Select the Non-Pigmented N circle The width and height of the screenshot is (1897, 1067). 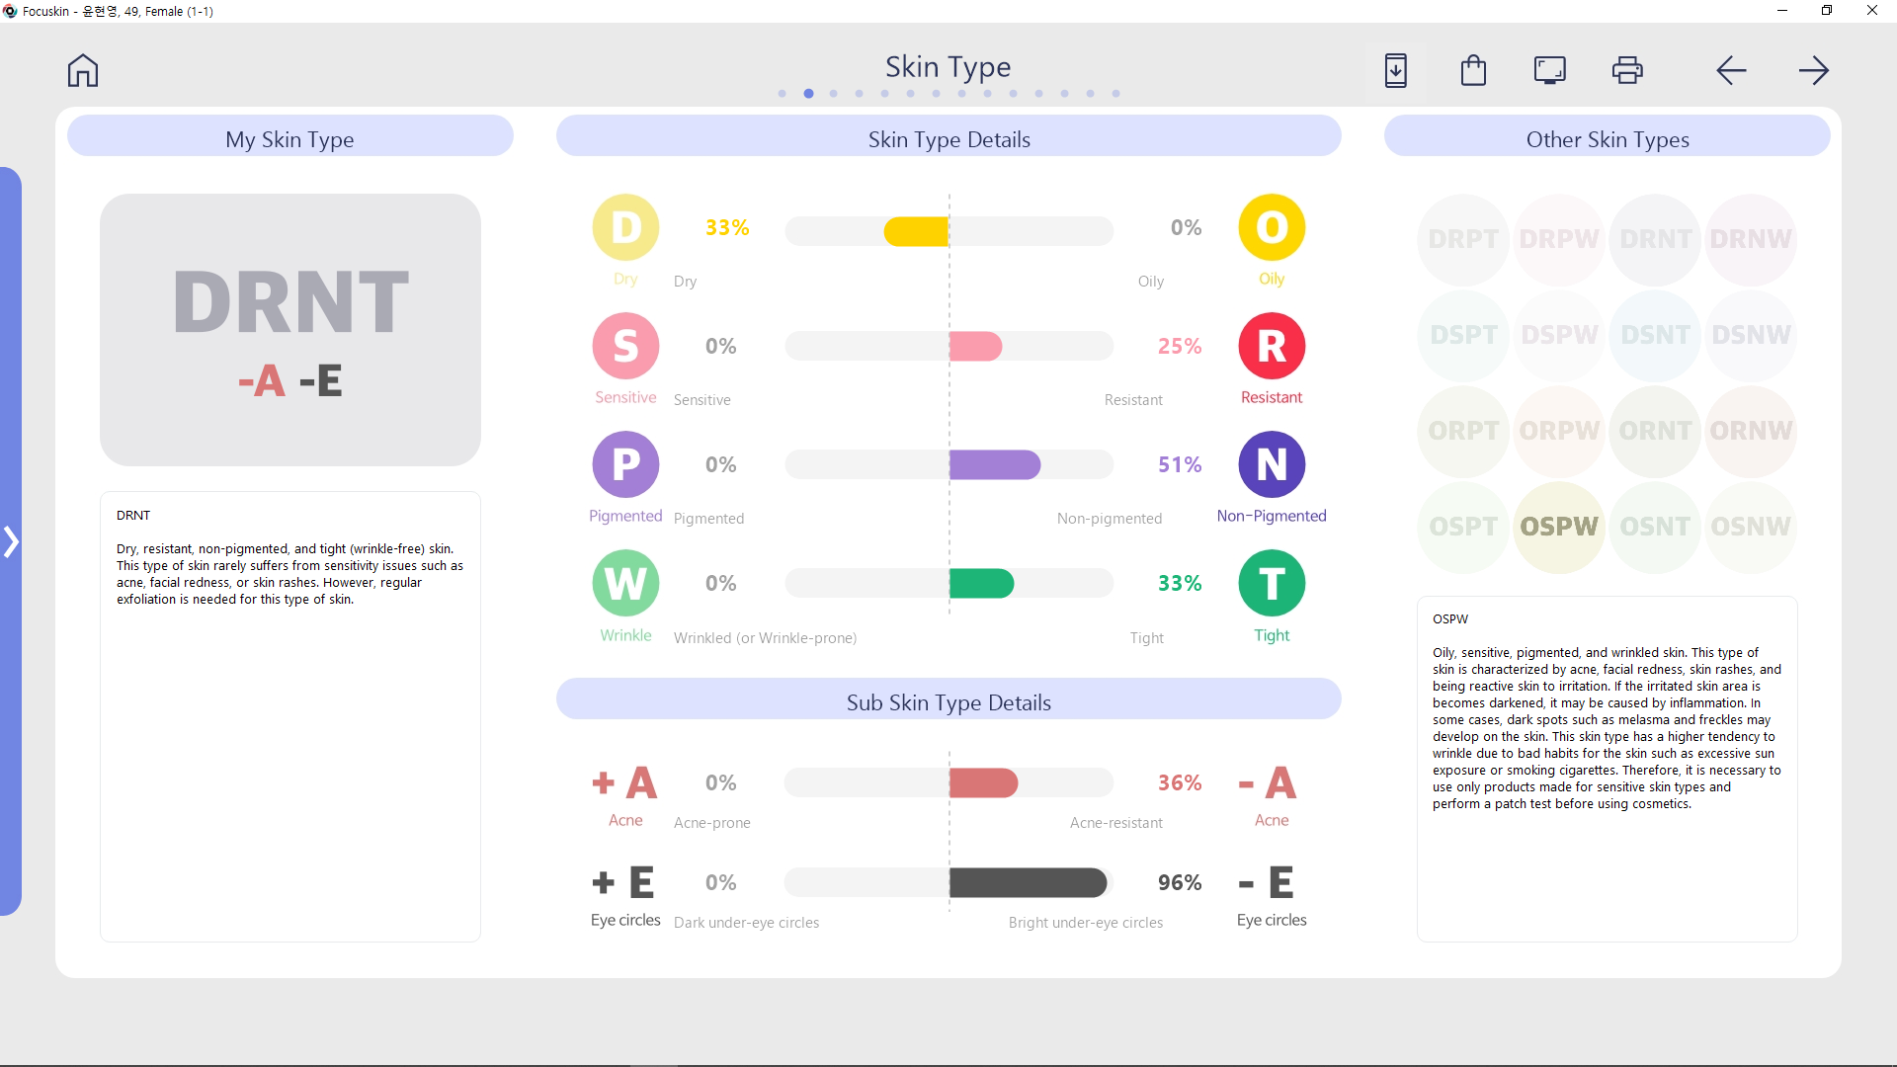[1272, 464]
